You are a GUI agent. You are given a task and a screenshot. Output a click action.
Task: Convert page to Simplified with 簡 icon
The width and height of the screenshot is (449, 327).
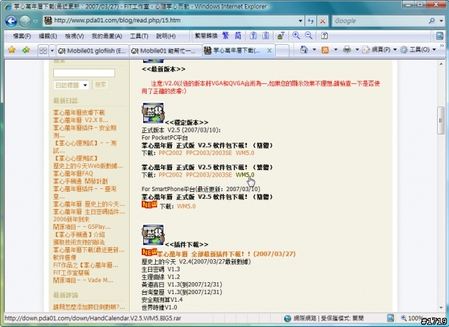point(238,36)
